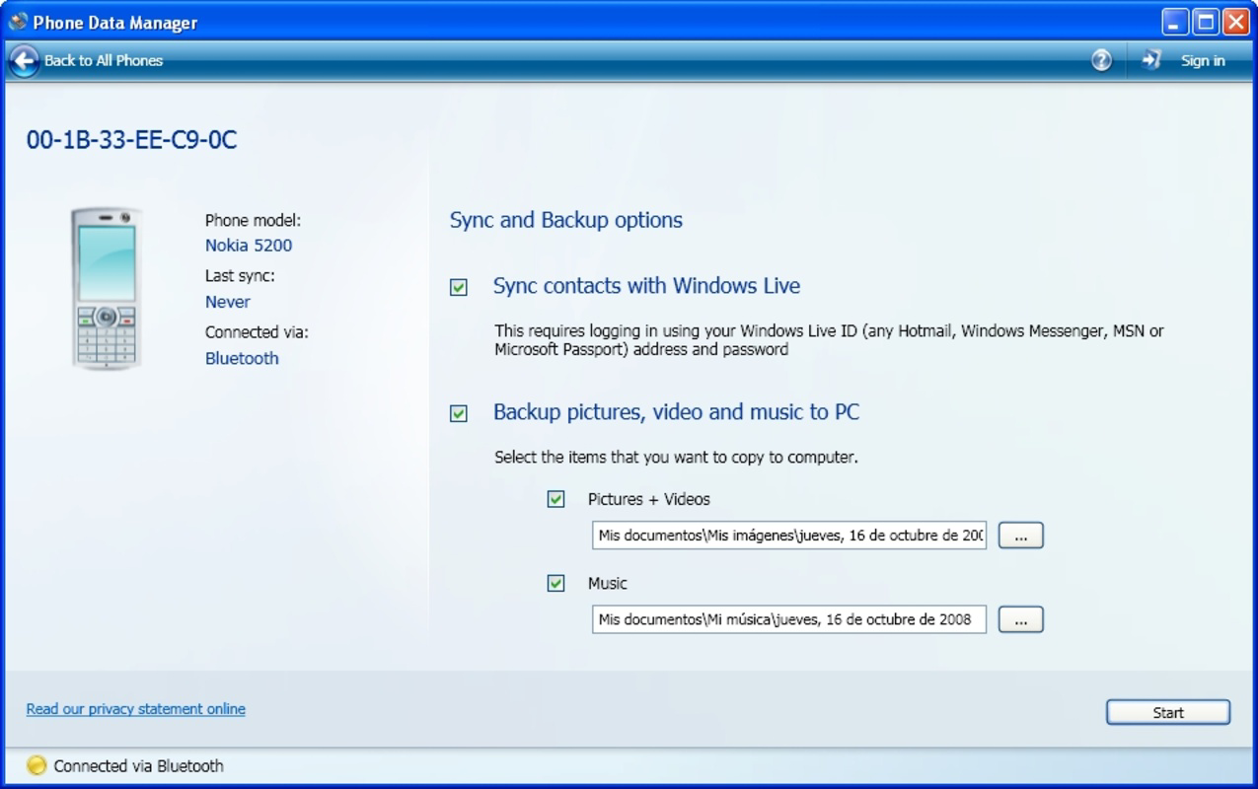Browse for the Pictures + Videos folder
This screenshot has width=1258, height=789.
[x=1021, y=536]
